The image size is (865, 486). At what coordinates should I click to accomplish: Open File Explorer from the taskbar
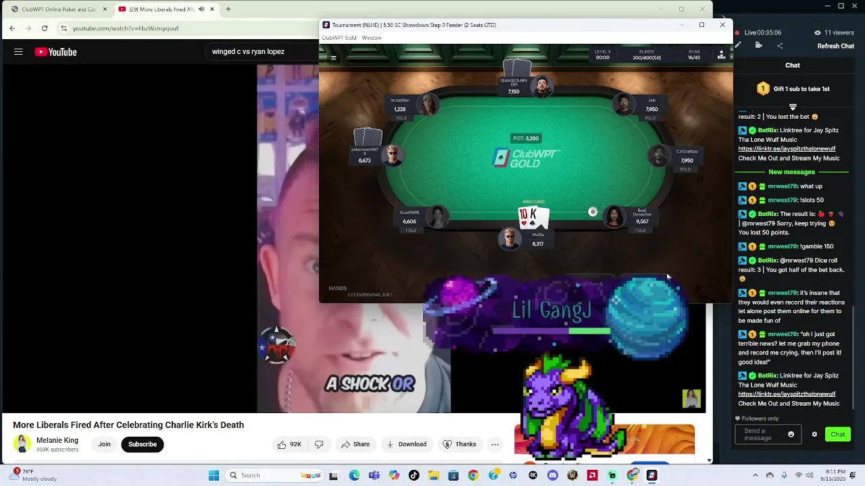(433, 475)
